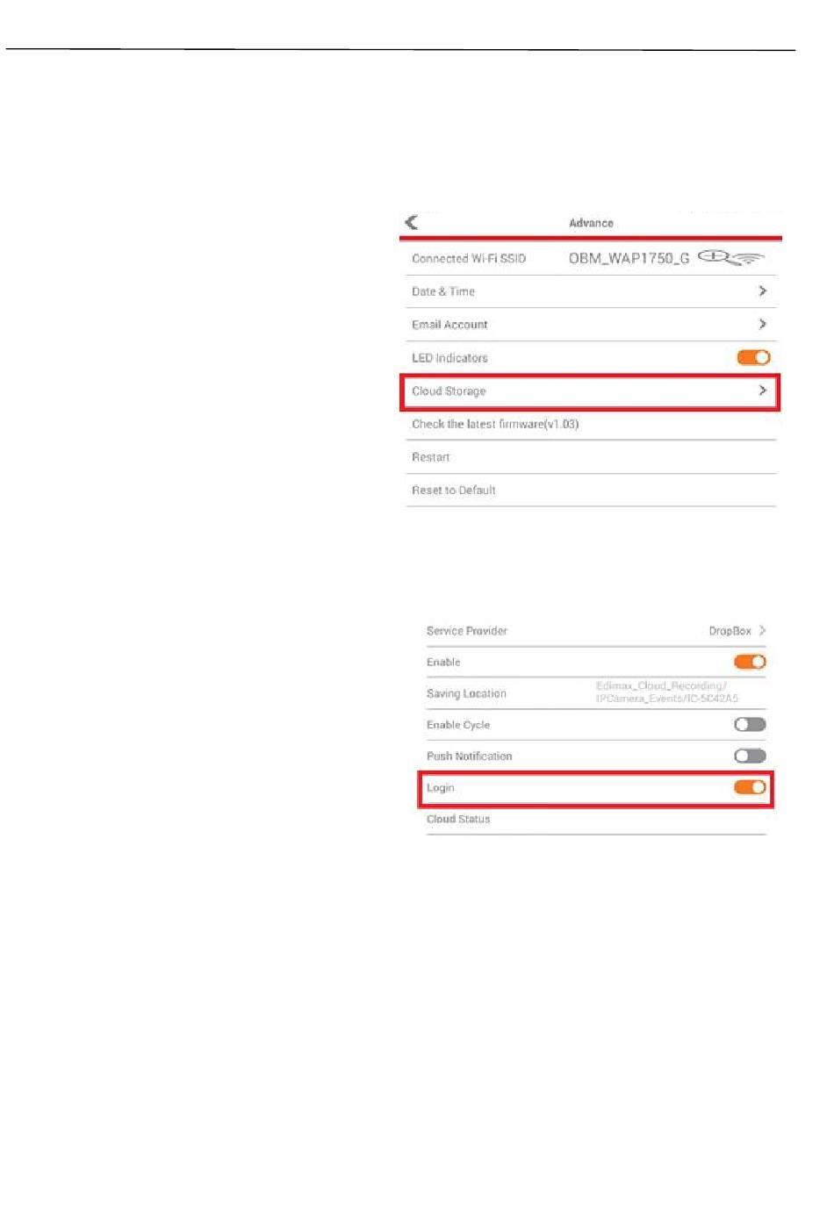834x1226 pixels.
Task: Open Cloud Storage chevron arrow
Action: point(762,391)
